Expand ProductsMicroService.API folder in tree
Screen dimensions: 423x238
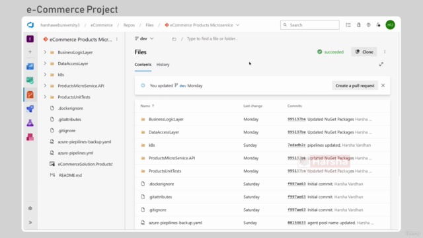(x=45, y=85)
